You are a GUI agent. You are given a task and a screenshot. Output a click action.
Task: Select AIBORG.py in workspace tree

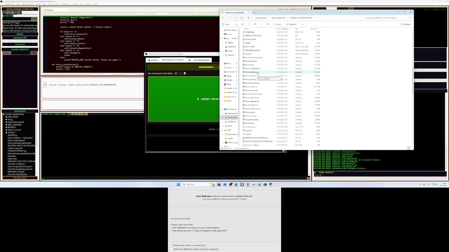pyautogui.click(x=12, y=135)
